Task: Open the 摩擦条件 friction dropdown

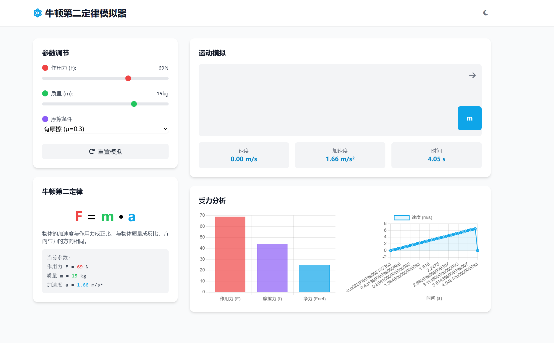Action: (x=105, y=129)
